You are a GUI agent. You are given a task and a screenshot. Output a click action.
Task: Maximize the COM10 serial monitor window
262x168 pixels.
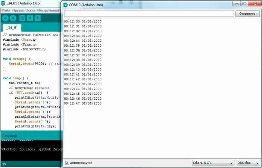[244, 4]
